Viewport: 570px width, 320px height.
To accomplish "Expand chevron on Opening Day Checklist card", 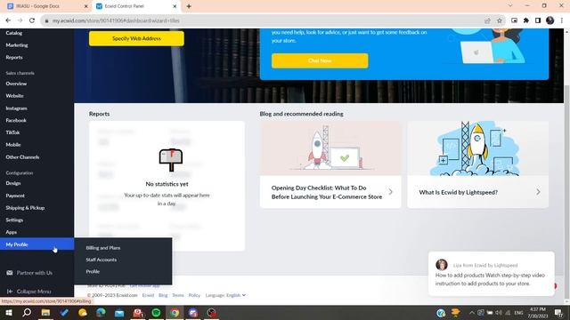I will click(390, 192).
